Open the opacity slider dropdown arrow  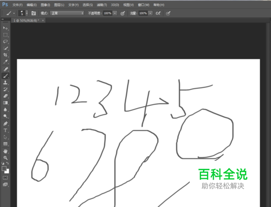[115, 13]
